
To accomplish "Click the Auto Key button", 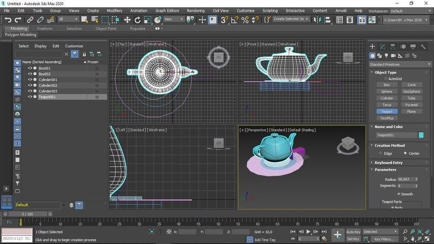I will (353, 232).
